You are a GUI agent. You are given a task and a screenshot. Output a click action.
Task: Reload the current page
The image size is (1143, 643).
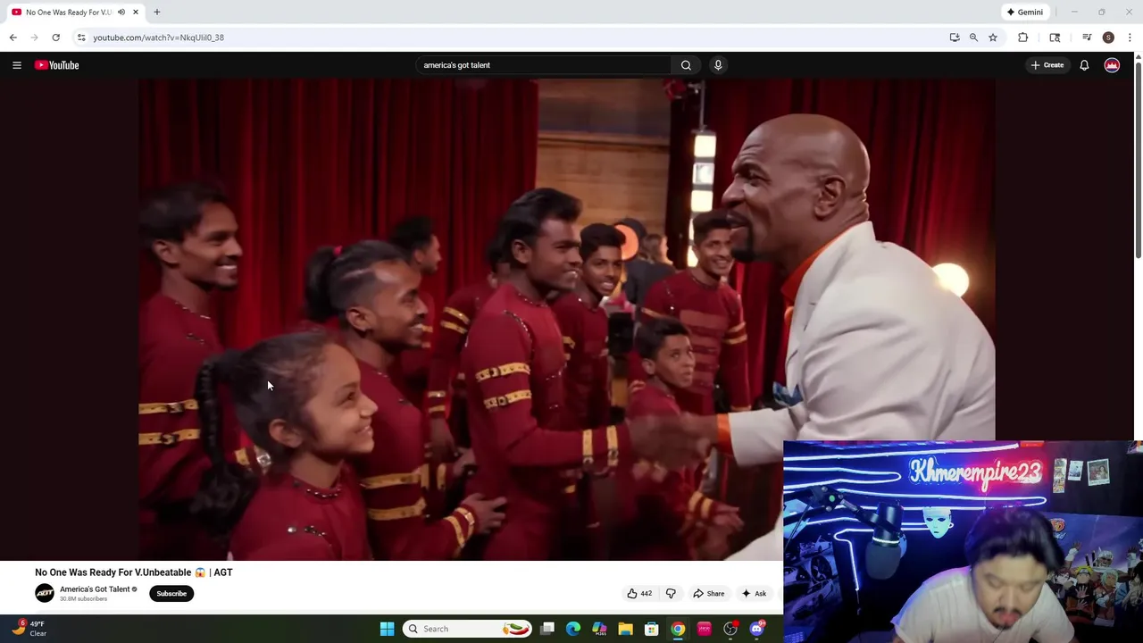55,38
